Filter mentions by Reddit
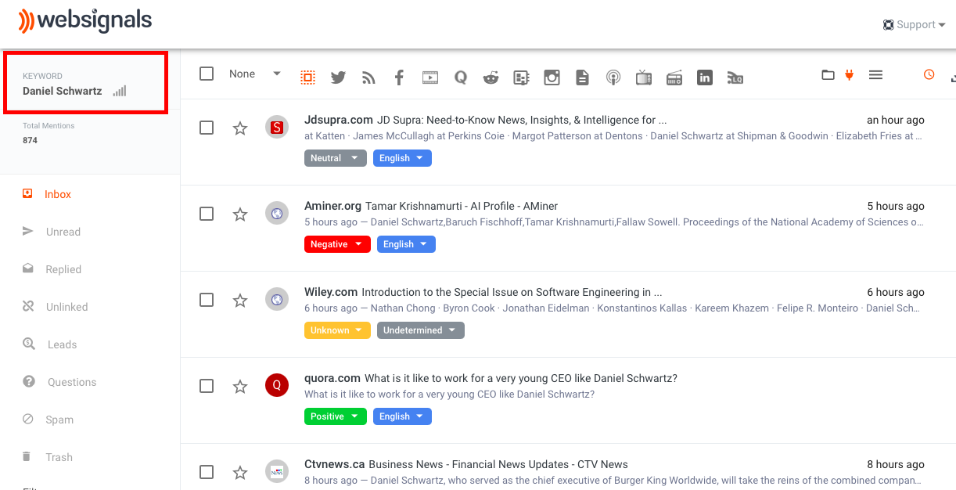The image size is (956, 490). pos(491,77)
